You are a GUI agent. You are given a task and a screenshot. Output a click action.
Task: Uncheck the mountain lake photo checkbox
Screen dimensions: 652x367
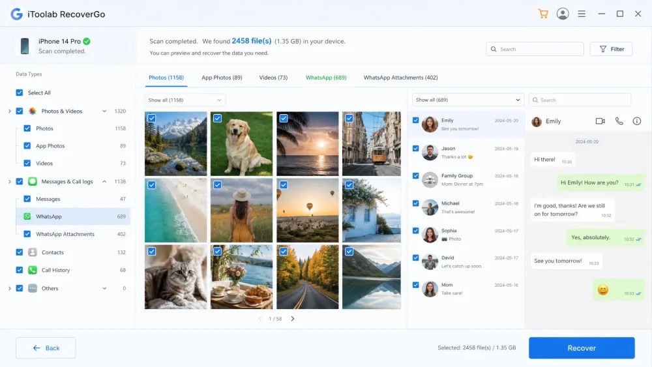(152, 119)
